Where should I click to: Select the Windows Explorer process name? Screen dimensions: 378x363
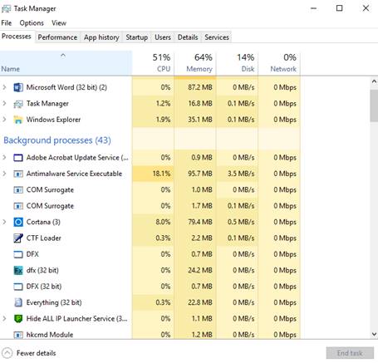(53, 120)
